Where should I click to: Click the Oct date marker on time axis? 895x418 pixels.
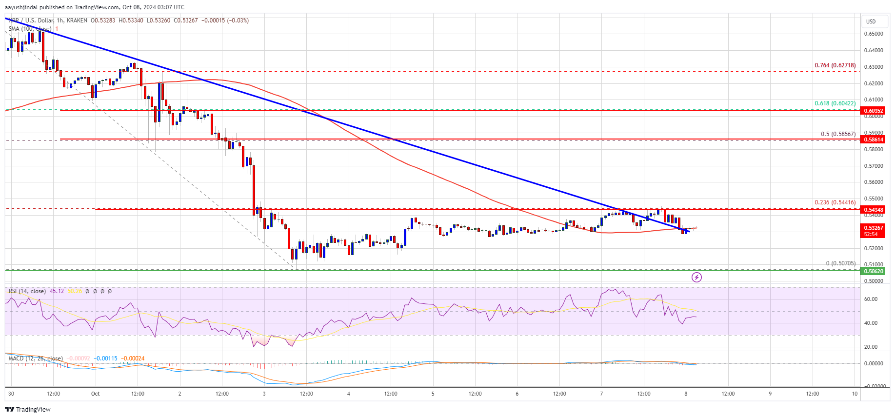95,394
